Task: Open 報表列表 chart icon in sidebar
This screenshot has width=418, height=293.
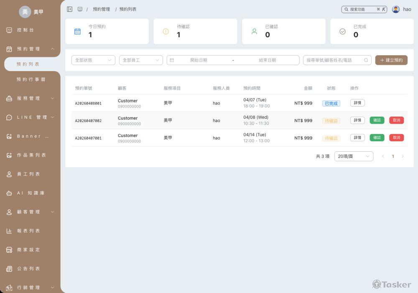Action: pos(9,231)
